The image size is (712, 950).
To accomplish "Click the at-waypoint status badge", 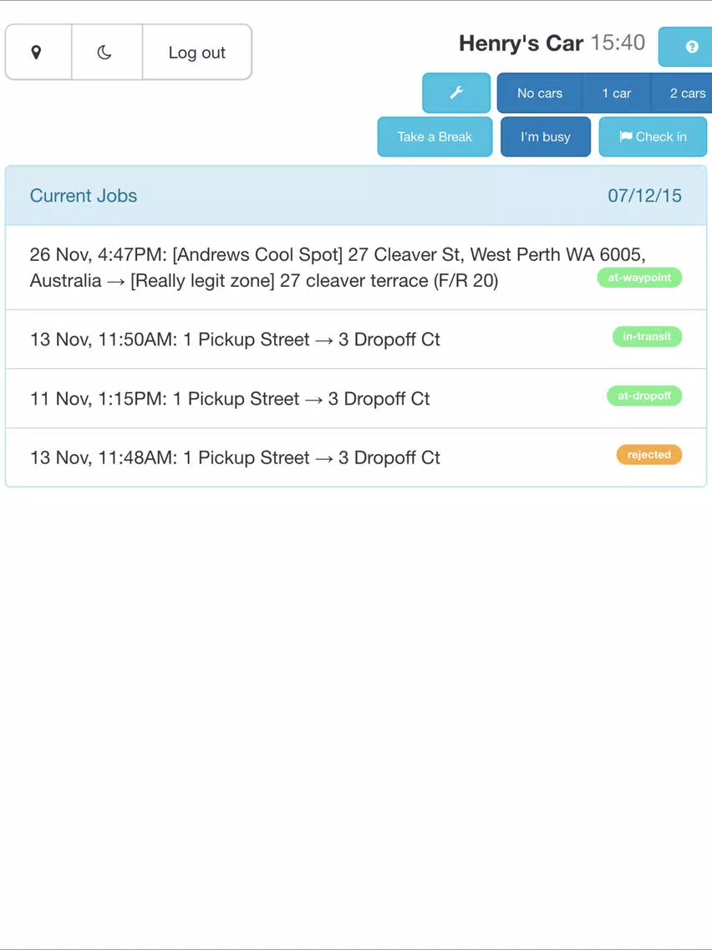I will [x=639, y=278].
